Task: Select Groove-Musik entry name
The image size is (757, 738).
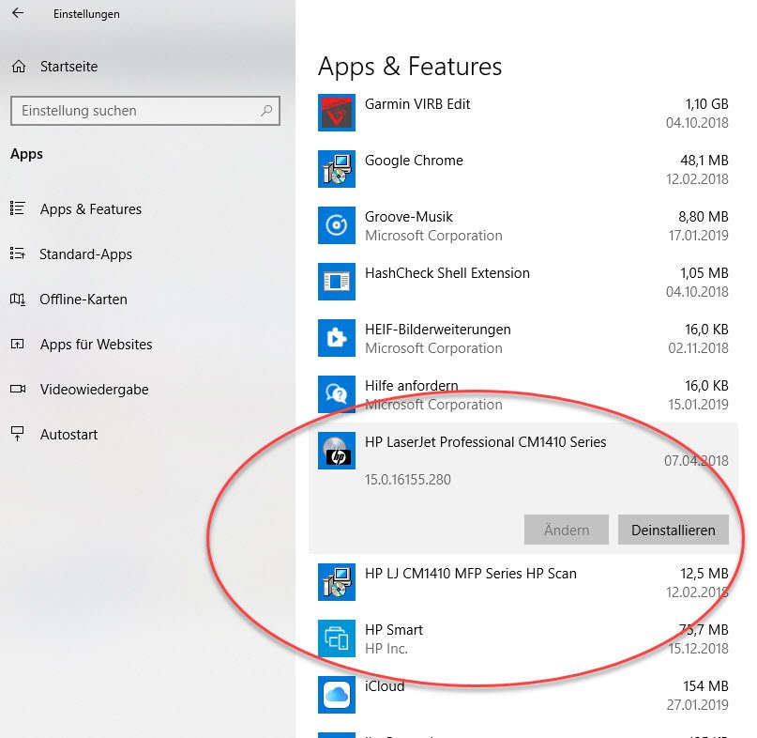Action: tap(408, 217)
